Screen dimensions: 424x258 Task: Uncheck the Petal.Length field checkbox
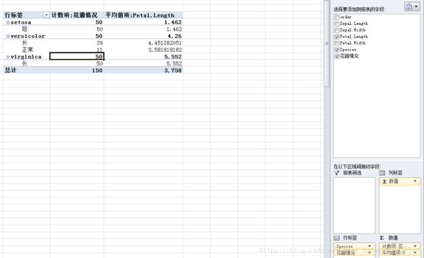[x=337, y=37]
